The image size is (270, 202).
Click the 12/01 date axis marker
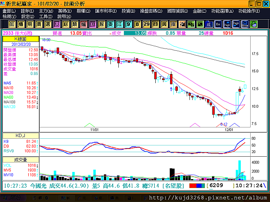229,130
